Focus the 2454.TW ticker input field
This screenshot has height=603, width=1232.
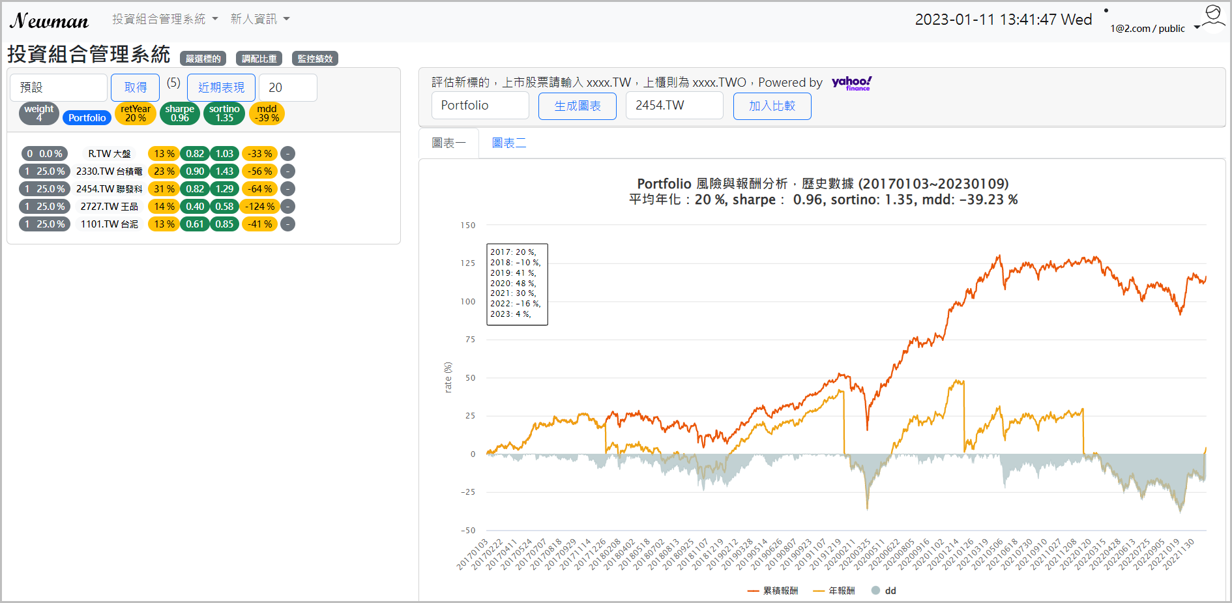[674, 106]
